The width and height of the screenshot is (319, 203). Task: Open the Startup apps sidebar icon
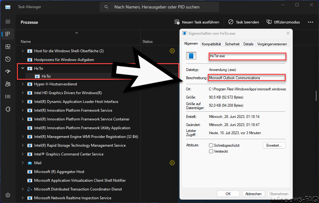[8, 71]
